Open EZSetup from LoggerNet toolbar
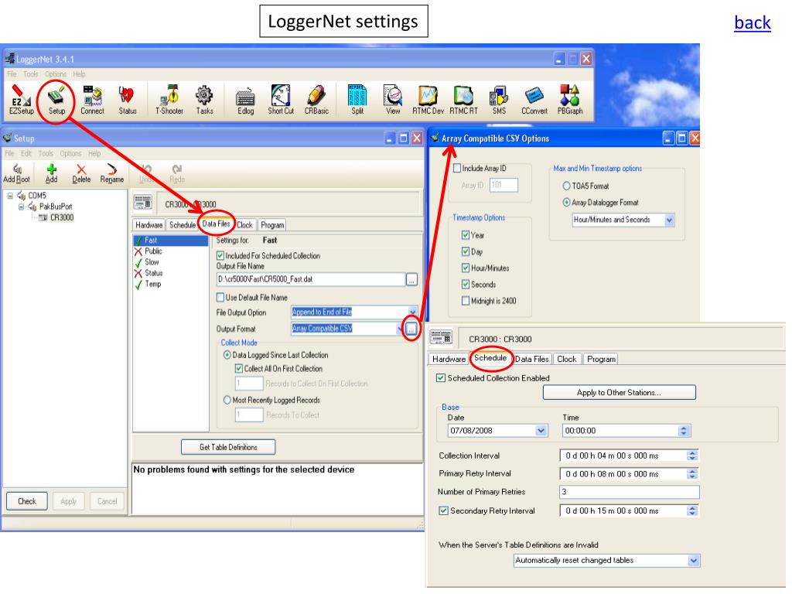792x594 pixels. [21, 100]
